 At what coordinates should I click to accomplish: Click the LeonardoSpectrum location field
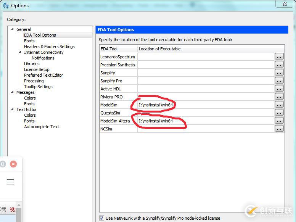[206, 56]
